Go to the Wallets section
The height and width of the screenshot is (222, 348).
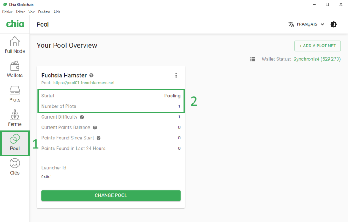(x=15, y=70)
